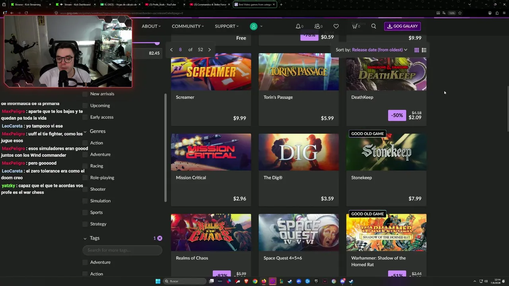Check the Sports genre checkbox

coord(85,213)
